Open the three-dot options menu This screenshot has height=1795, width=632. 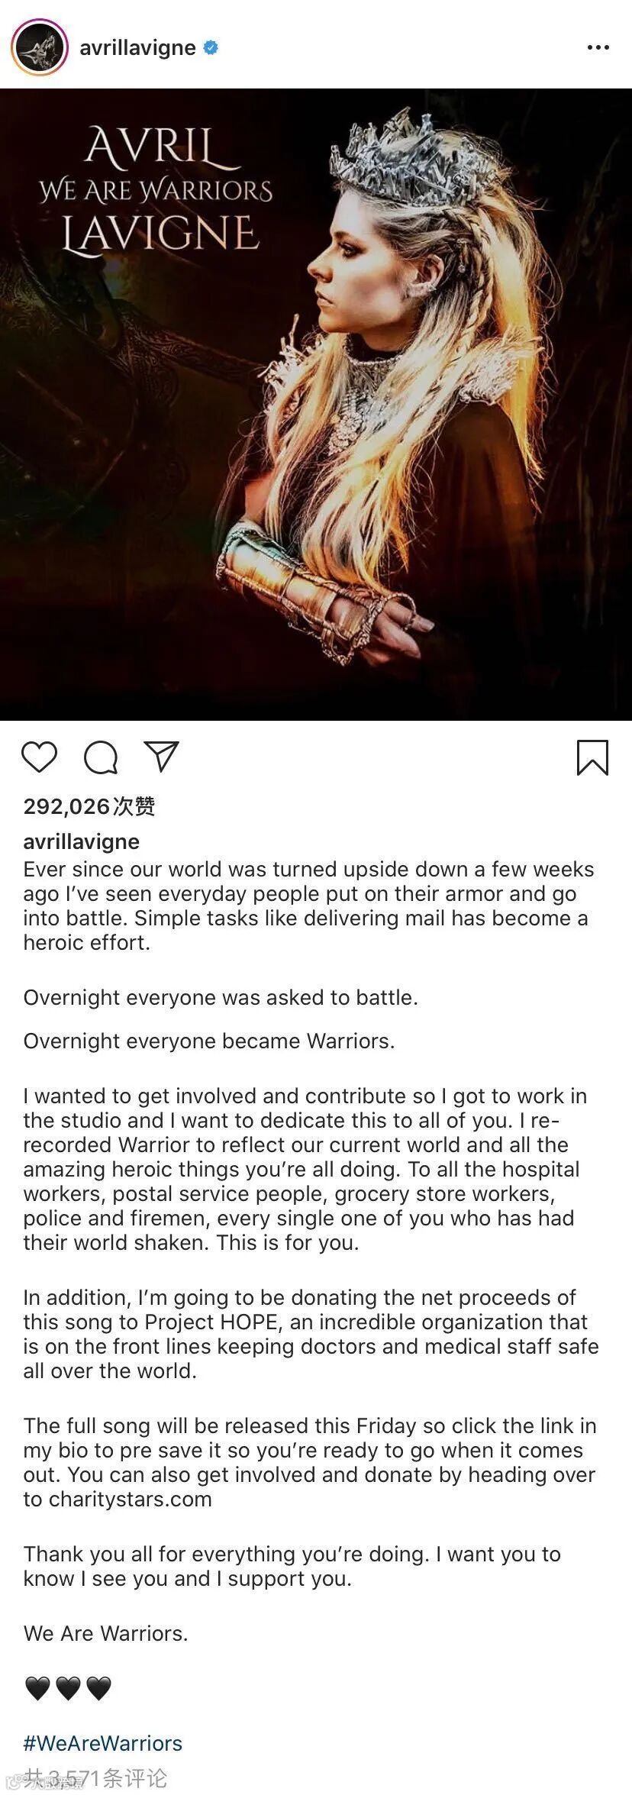598,47
